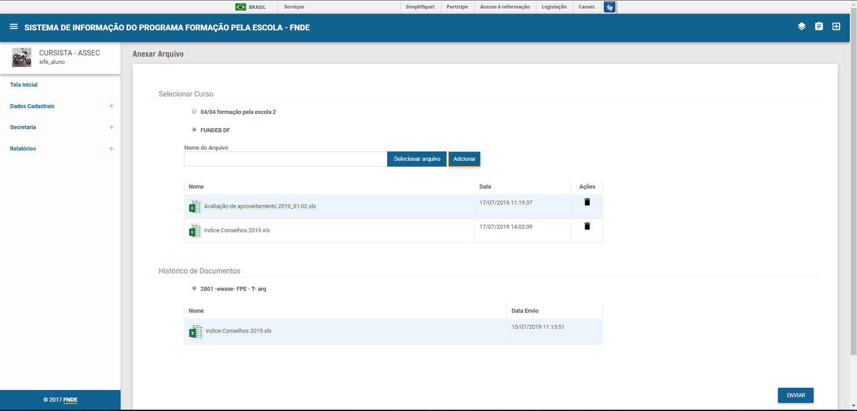
Task: Open the clipboard icon in header
Action: tap(819, 26)
